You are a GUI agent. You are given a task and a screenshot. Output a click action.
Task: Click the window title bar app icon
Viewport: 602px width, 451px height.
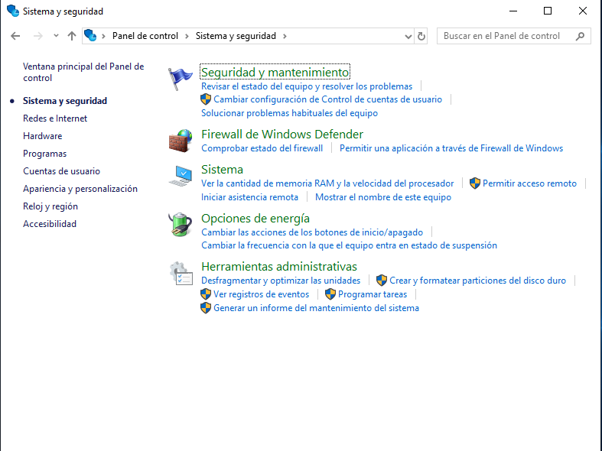[x=13, y=11]
